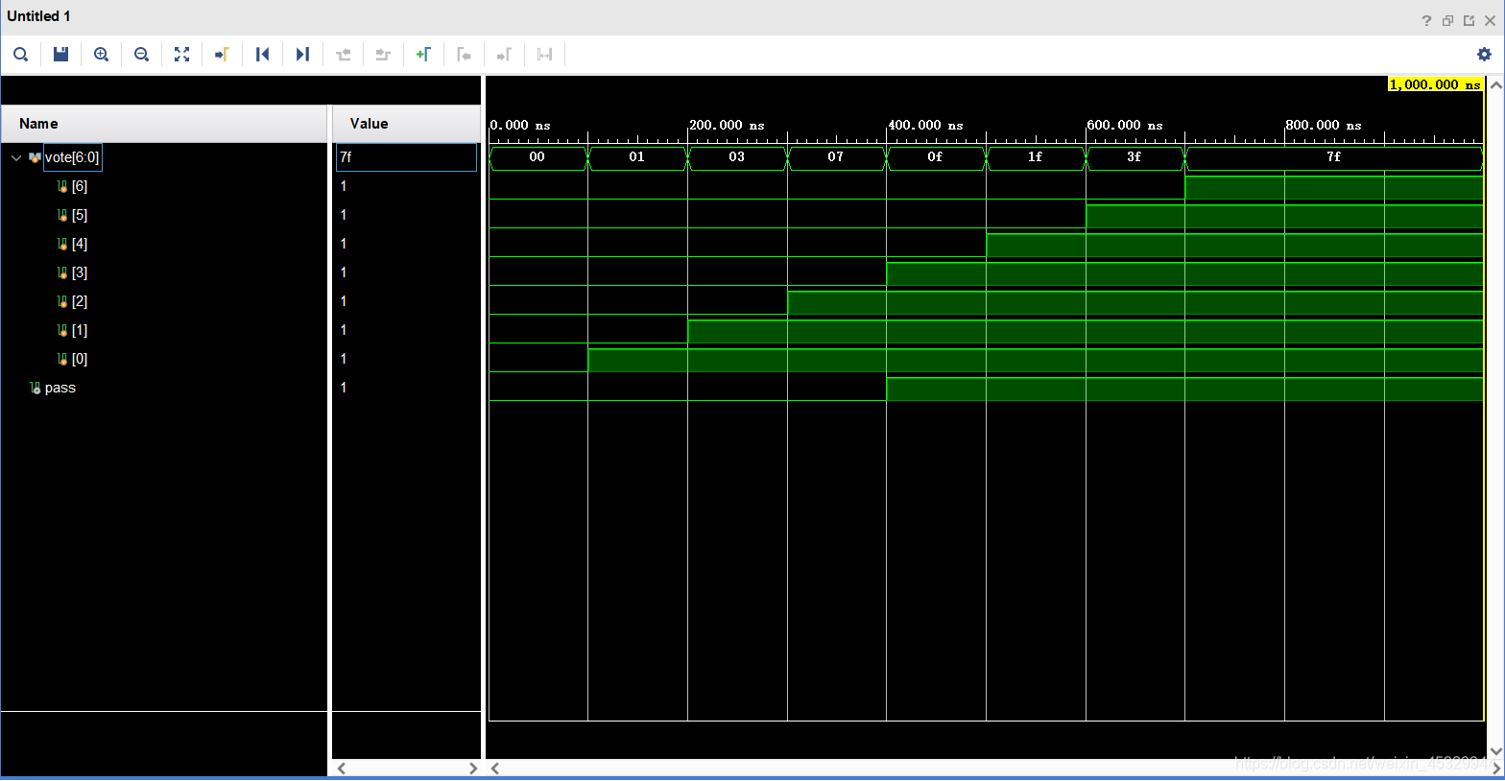The height and width of the screenshot is (781, 1505).
Task: Open the help question mark
Action: 1426,20
